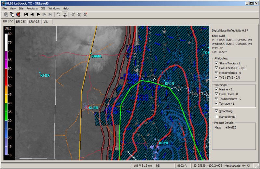Jump to first frame of radar loop
This screenshot has height=169, width=260.
(26, 14)
